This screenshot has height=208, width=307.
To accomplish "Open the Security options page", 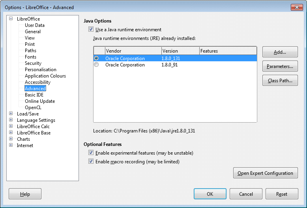I will pos(33,63).
